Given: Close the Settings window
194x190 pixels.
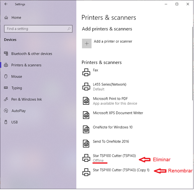Looking at the screenshot, I should [188, 4].
